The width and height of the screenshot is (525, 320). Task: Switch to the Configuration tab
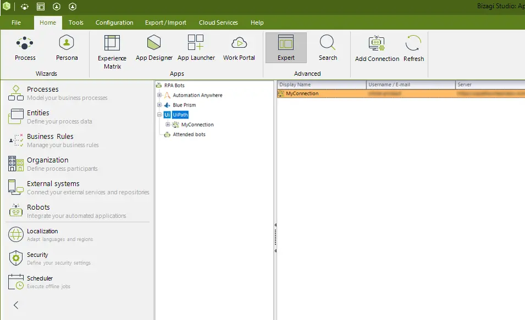[x=114, y=23]
